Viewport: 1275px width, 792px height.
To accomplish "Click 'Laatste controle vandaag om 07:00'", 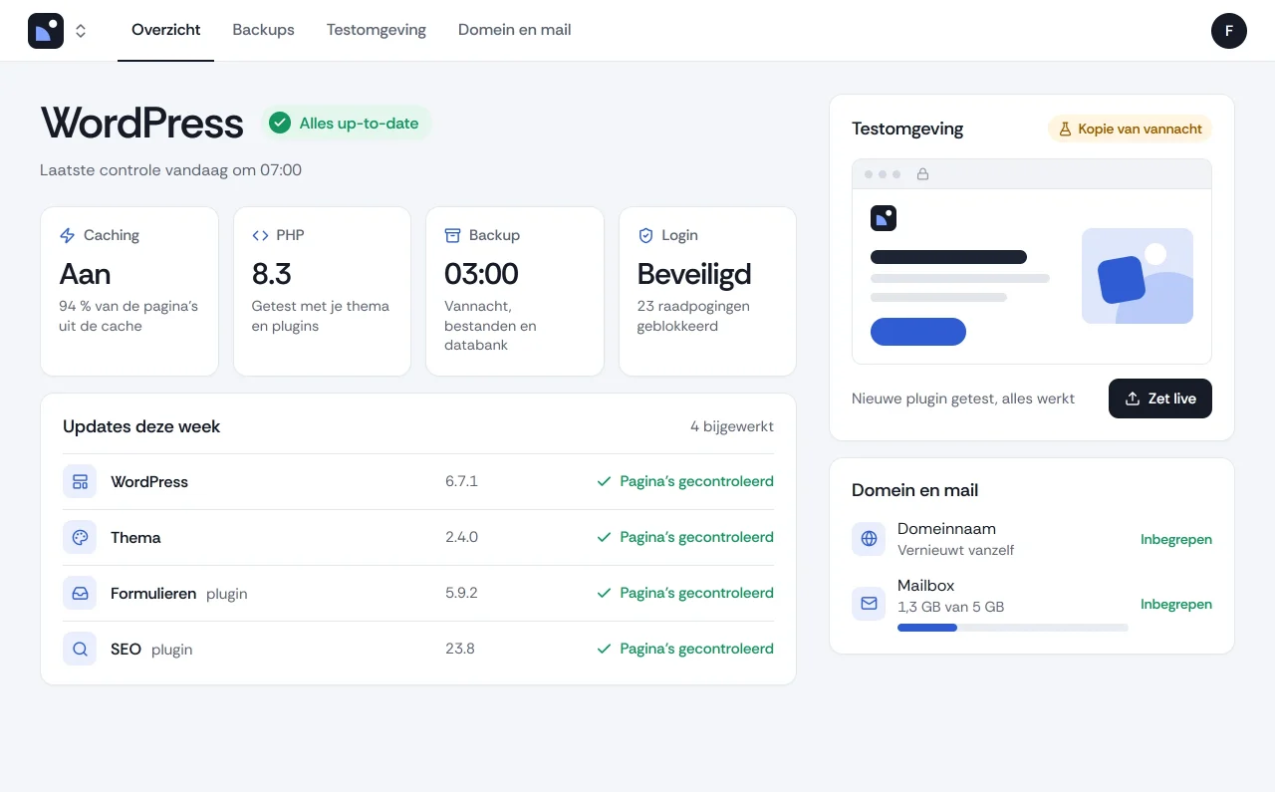I will click(x=170, y=170).
